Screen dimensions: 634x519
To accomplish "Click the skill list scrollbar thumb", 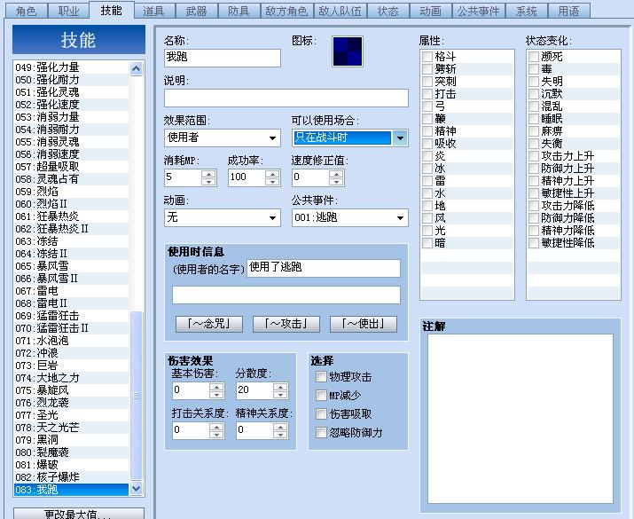I will click(137, 395).
